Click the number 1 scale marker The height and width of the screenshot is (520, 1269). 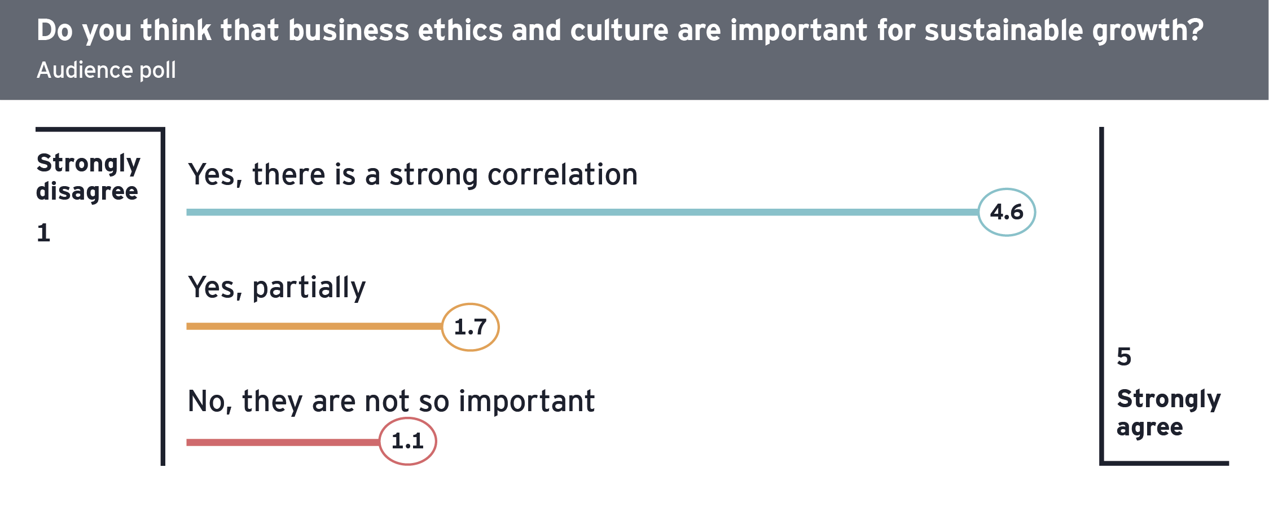point(43,233)
